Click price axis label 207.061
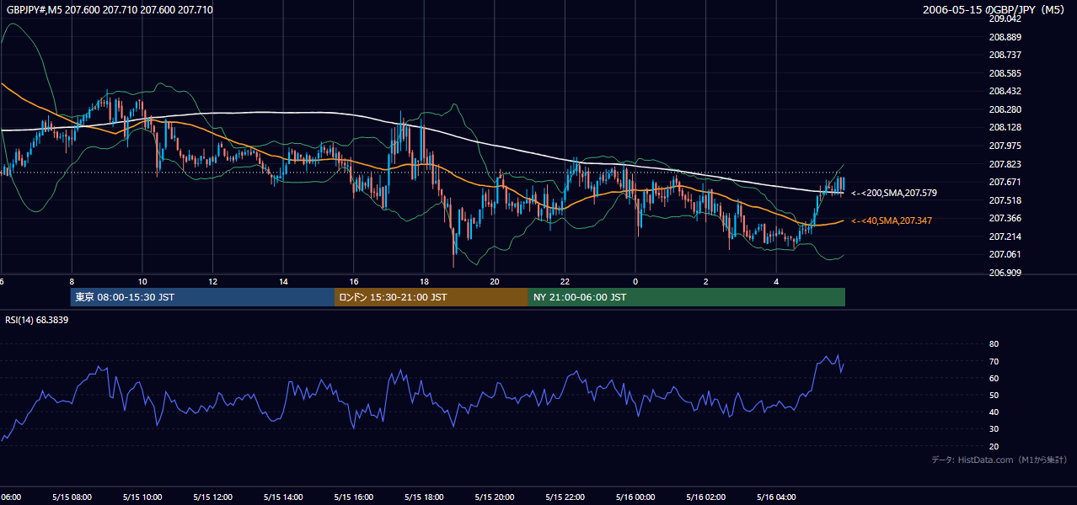1077x505 pixels. coord(1005,254)
